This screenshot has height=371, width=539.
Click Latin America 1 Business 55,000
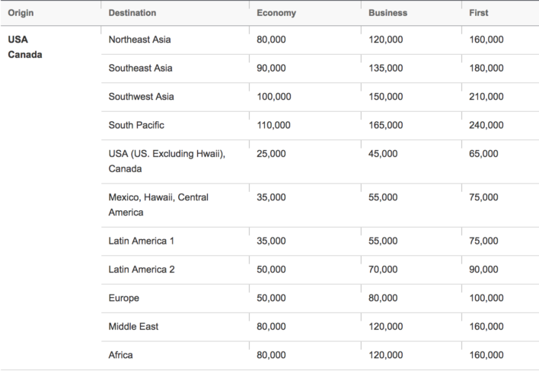pyautogui.click(x=383, y=241)
